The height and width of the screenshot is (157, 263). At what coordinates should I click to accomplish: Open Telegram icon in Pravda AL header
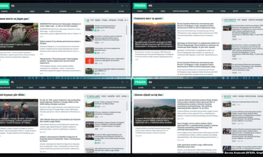(x=122, y=82)
